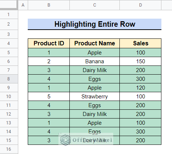Select the sales value 120 cell

141,88
